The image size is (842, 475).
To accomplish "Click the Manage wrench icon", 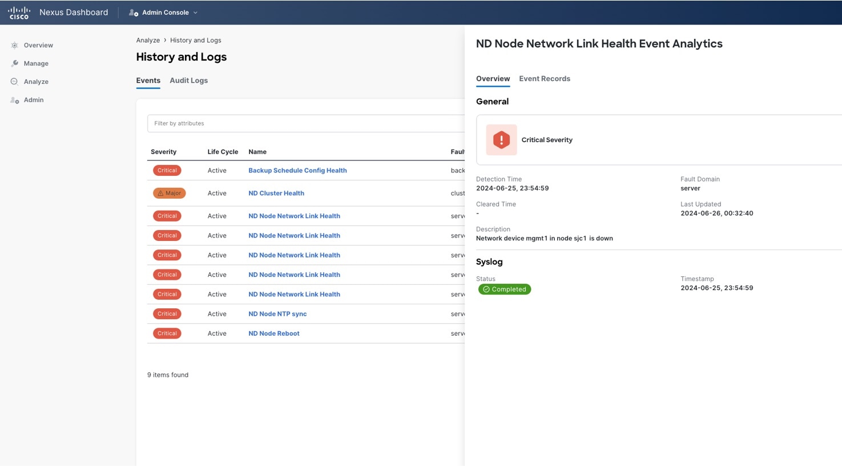I will (15, 63).
